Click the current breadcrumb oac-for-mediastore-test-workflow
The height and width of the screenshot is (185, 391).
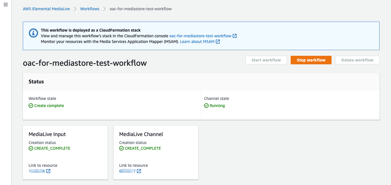point(141,9)
